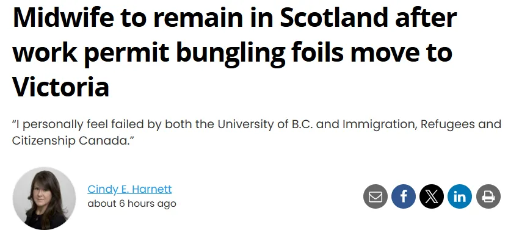The height and width of the screenshot is (230, 508).
Task: Click the 'about 6 hours ago' timestamp
Action: point(132,203)
